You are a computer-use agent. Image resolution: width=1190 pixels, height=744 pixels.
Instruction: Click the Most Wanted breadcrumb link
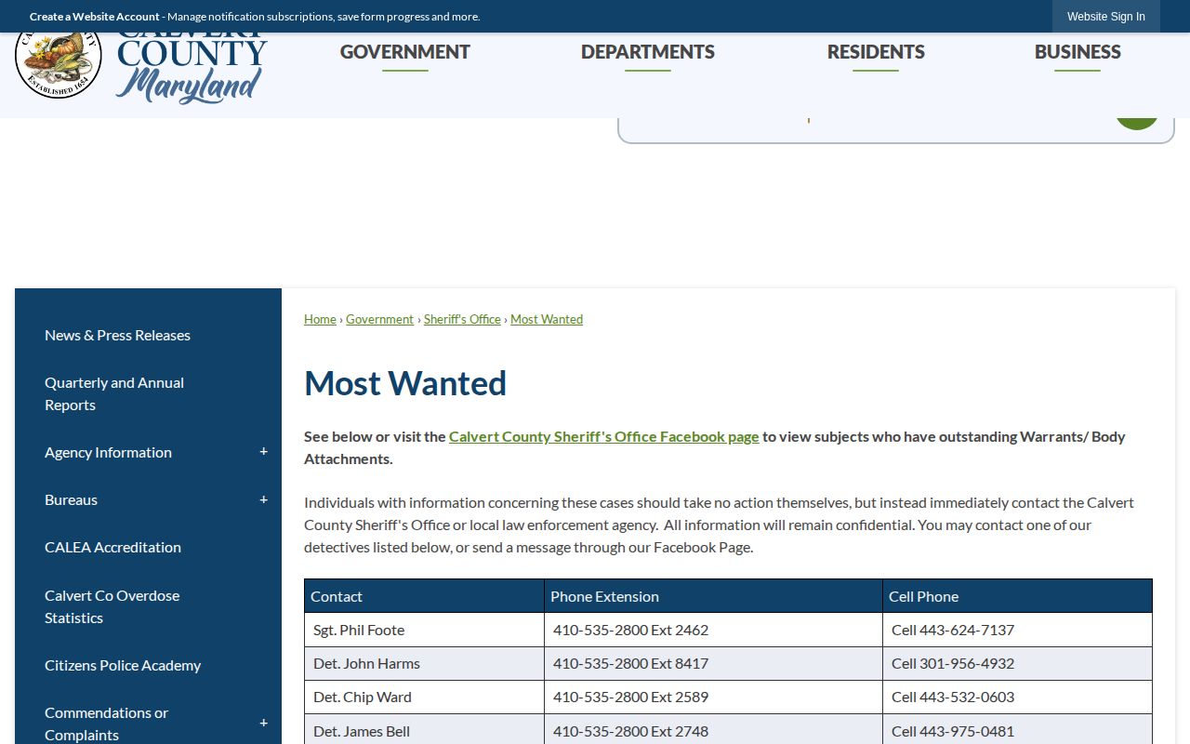tap(547, 319)
